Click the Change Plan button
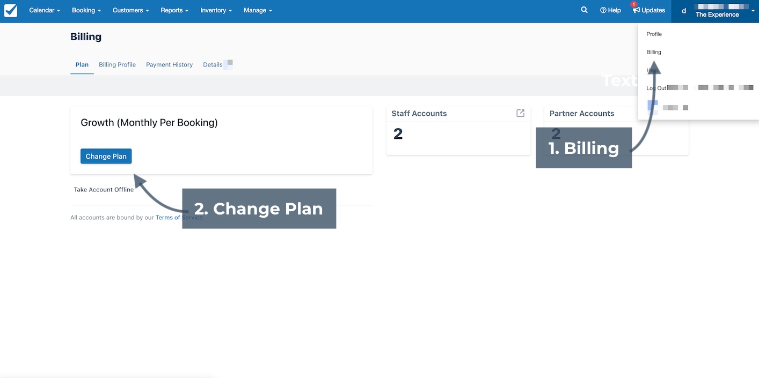The height and width of the screenshot is (378, 759). (106, 156)
